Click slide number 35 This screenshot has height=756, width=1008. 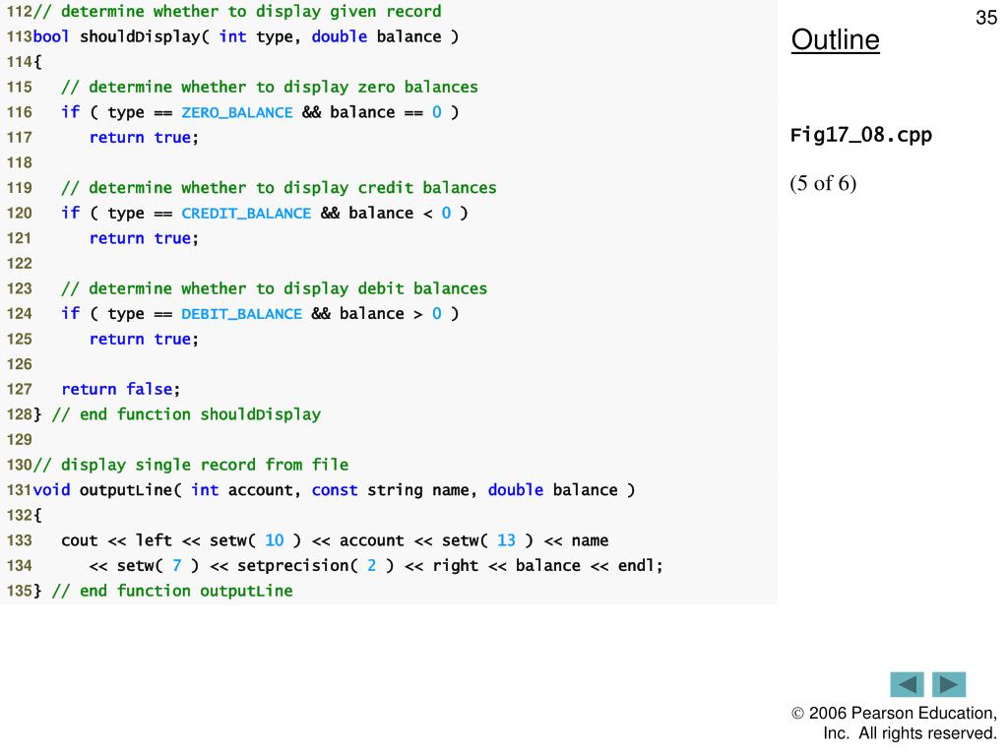pyautogui.click(x=985, y=18)
